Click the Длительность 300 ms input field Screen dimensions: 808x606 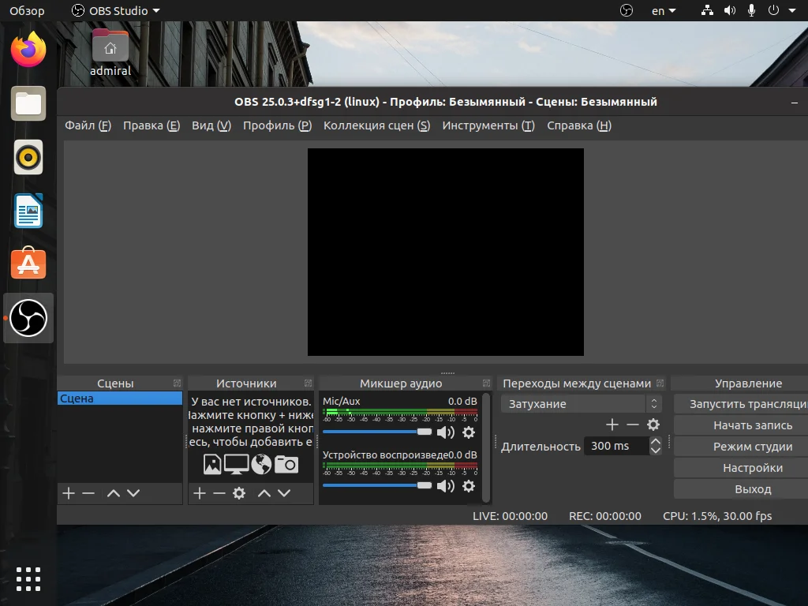(x=616, y=446)
